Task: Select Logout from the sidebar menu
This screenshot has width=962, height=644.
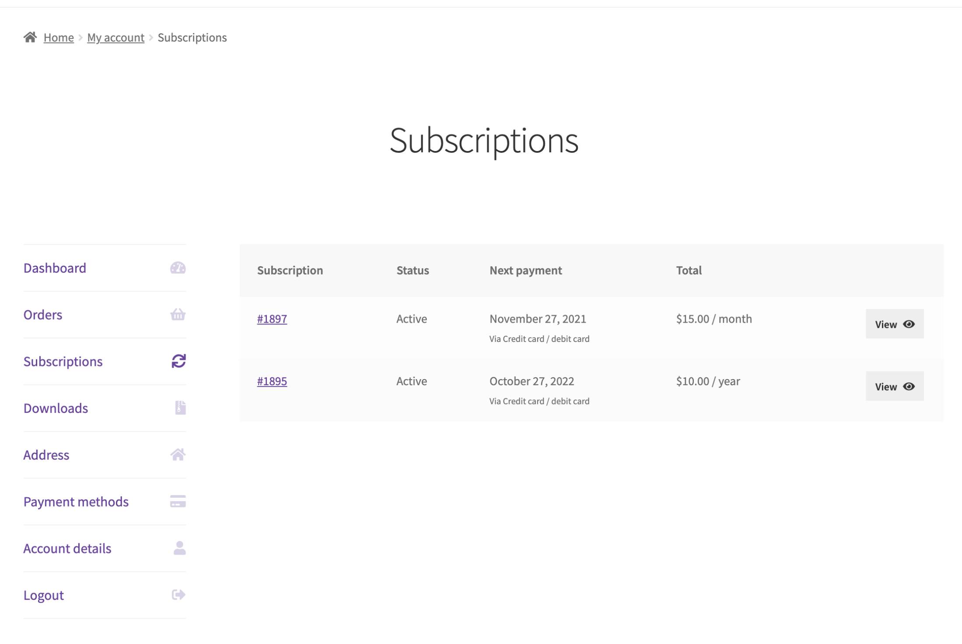Action: click(43, 595)
